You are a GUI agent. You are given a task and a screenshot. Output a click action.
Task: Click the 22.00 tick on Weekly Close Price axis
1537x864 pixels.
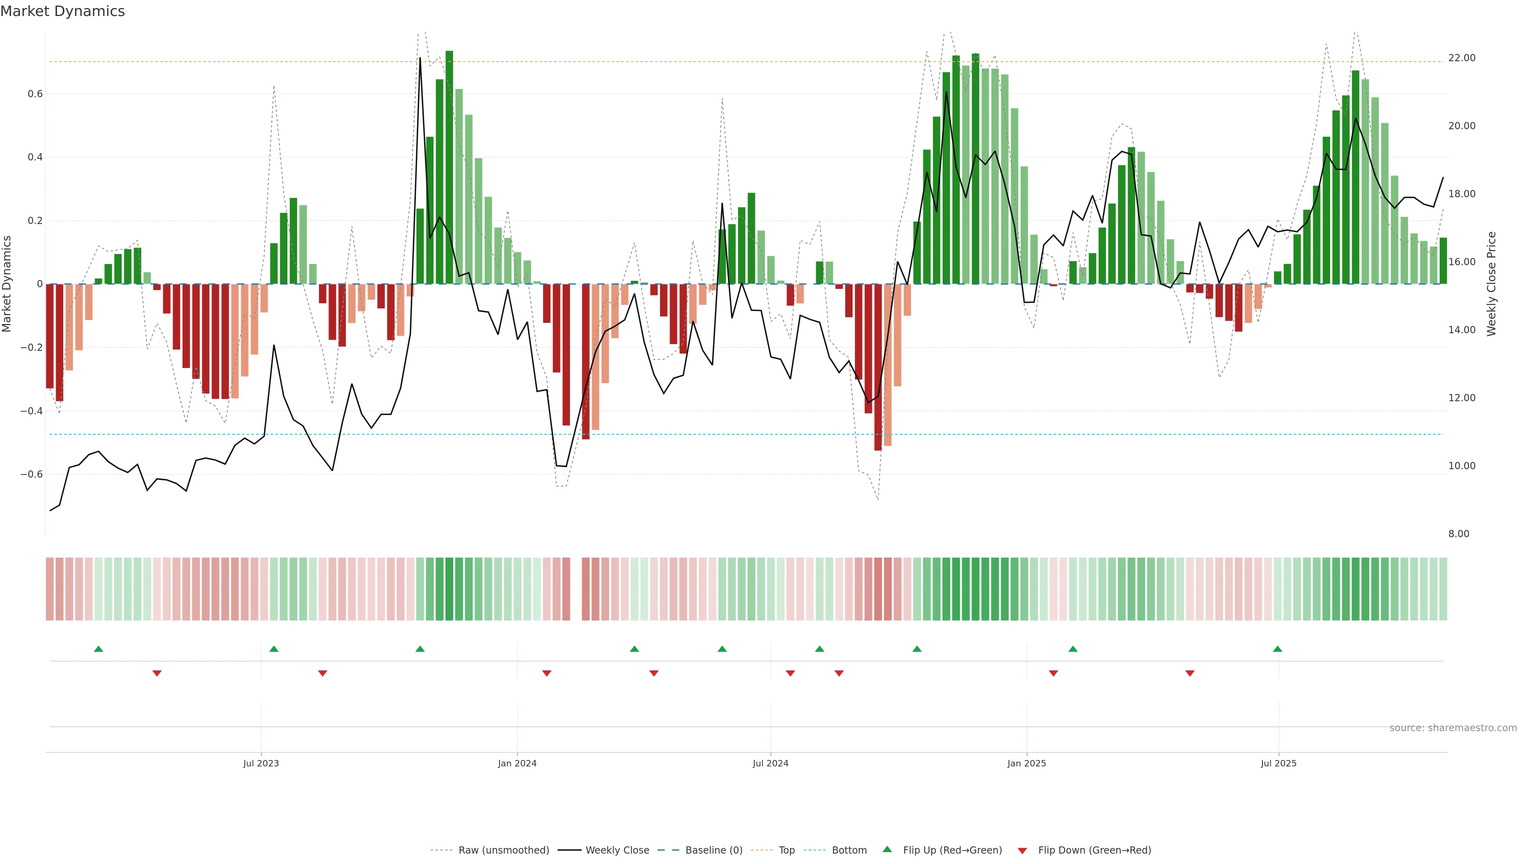coord(1461,58)
